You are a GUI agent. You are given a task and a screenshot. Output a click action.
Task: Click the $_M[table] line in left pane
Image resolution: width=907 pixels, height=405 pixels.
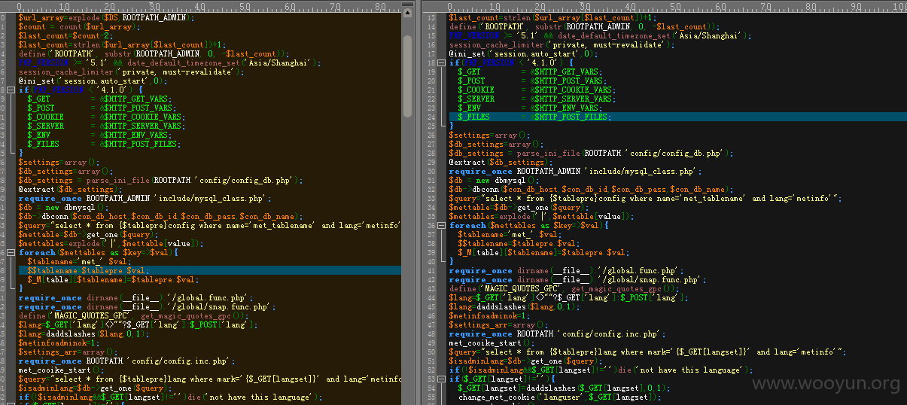113,279
